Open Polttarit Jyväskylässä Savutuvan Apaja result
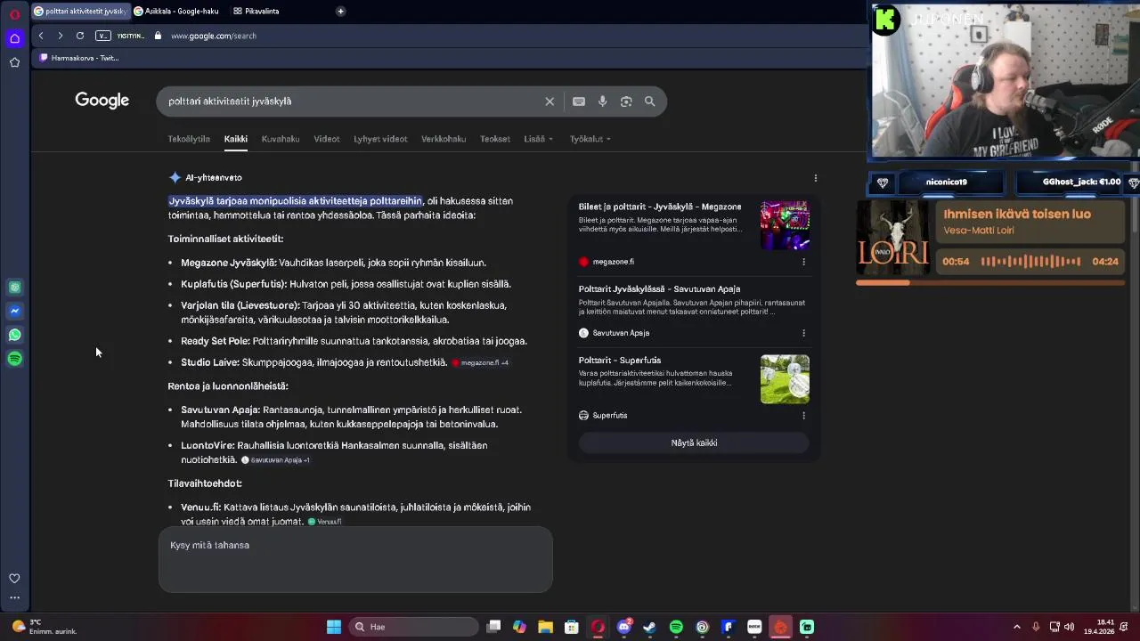The width and height of the screenshot is (1140, 641). point(659,289)
